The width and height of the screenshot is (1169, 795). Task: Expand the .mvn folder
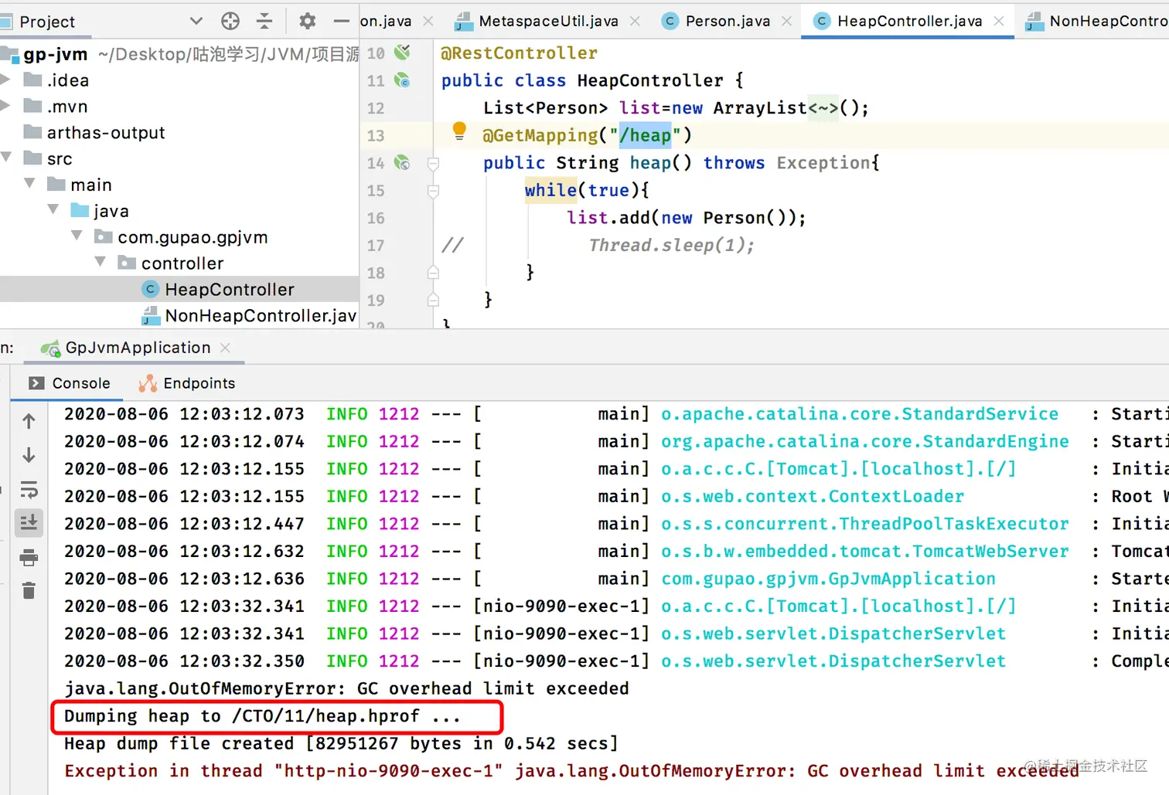click(5, 106)
